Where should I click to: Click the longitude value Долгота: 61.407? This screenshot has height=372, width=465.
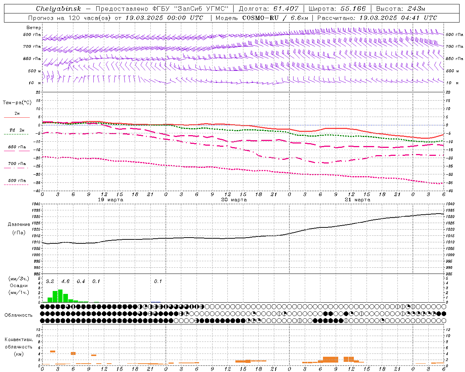tap(269, 9)
